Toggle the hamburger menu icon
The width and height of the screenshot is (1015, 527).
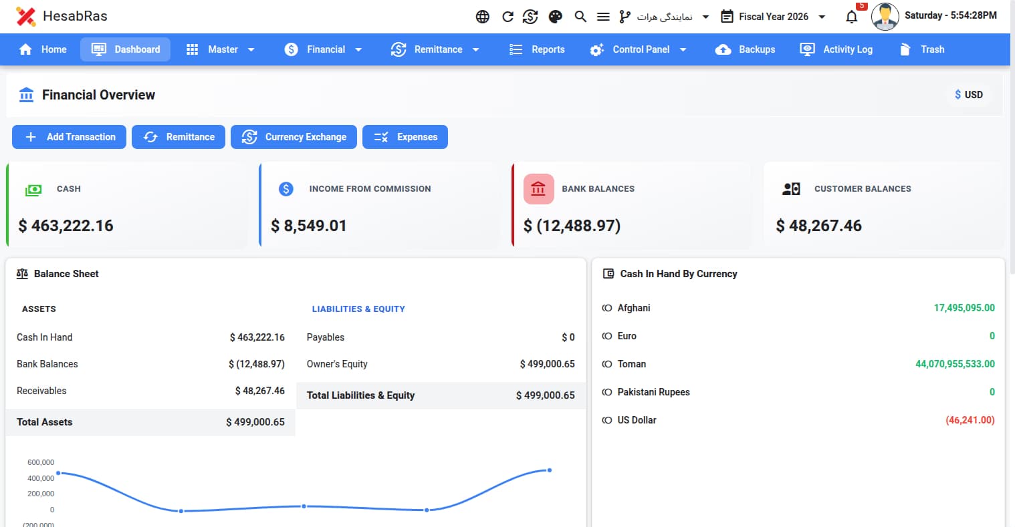603,17
